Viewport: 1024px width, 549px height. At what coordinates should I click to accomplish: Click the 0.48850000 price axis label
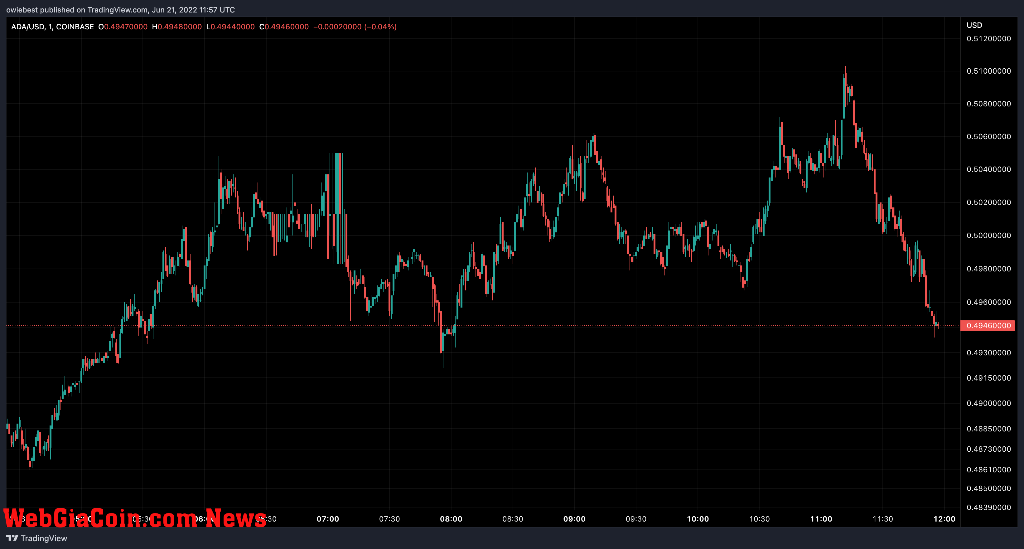tap(989, 429)
